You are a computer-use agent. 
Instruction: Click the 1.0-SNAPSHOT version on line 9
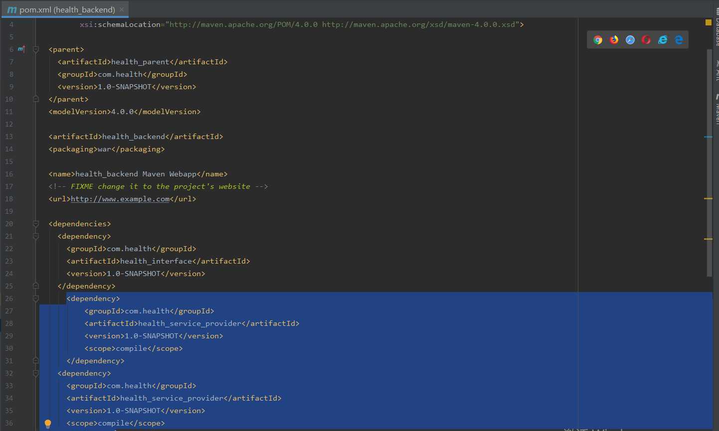pyautogui.click(x=125, y=87)
